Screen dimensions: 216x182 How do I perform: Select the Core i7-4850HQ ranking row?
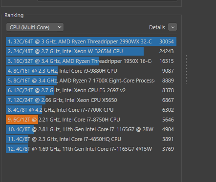(x=91, y=139)
